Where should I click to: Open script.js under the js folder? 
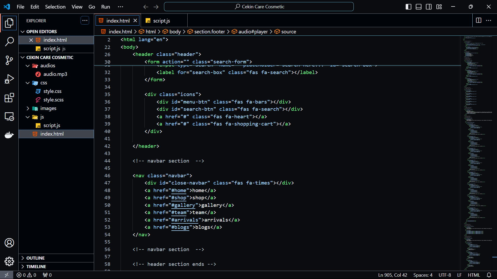coord(56,125)
